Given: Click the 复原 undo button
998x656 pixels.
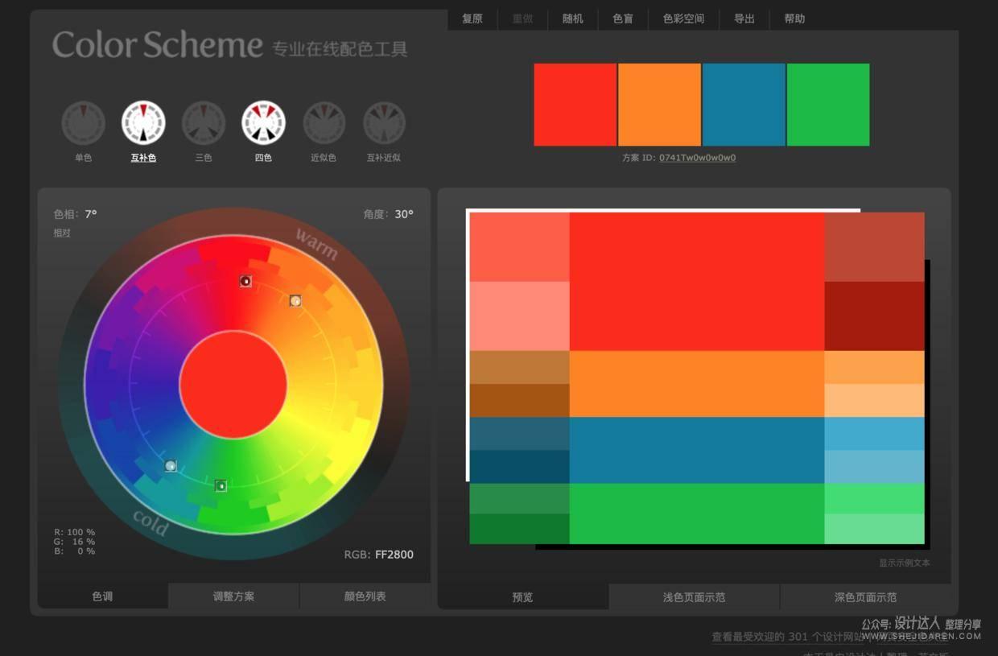Looking at the screenshot, I should (x=472, y=19).
